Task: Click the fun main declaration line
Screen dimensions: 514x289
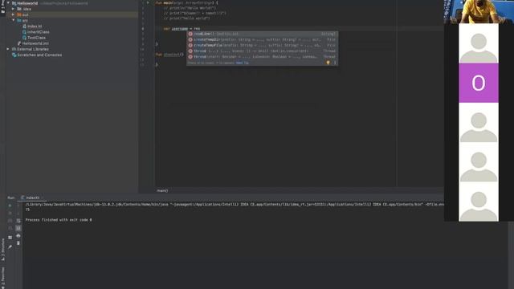Action: 186,2
